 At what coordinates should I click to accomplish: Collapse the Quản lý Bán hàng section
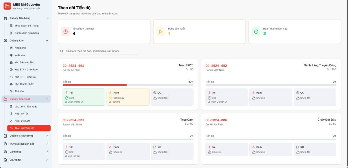tap(47, 18)
